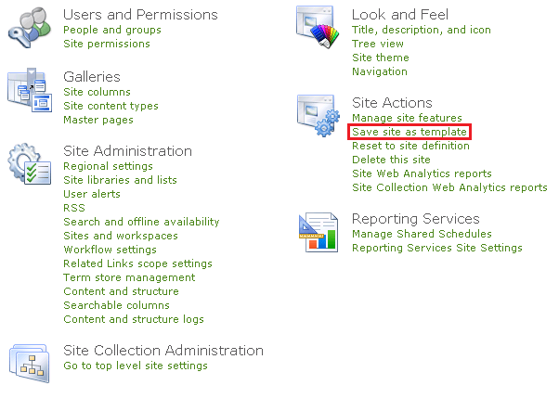Open Tree view settings

(x=378, y=44)
